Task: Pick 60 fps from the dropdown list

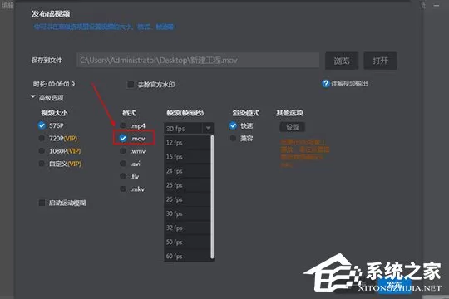Action: click(x=188, y=256)
